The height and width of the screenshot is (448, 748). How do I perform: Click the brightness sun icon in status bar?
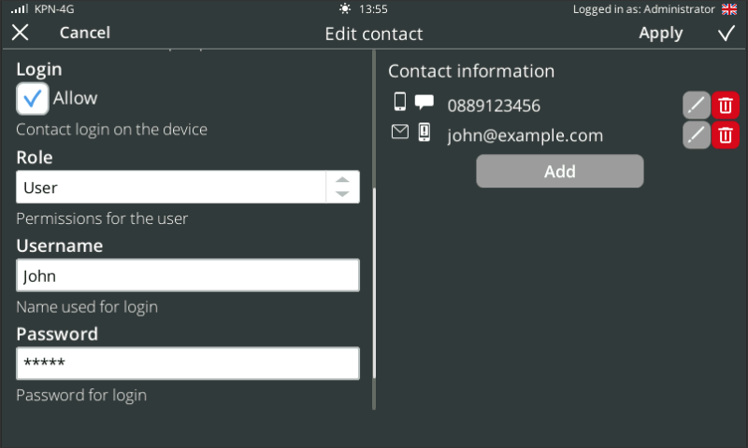tap(346, 9)
